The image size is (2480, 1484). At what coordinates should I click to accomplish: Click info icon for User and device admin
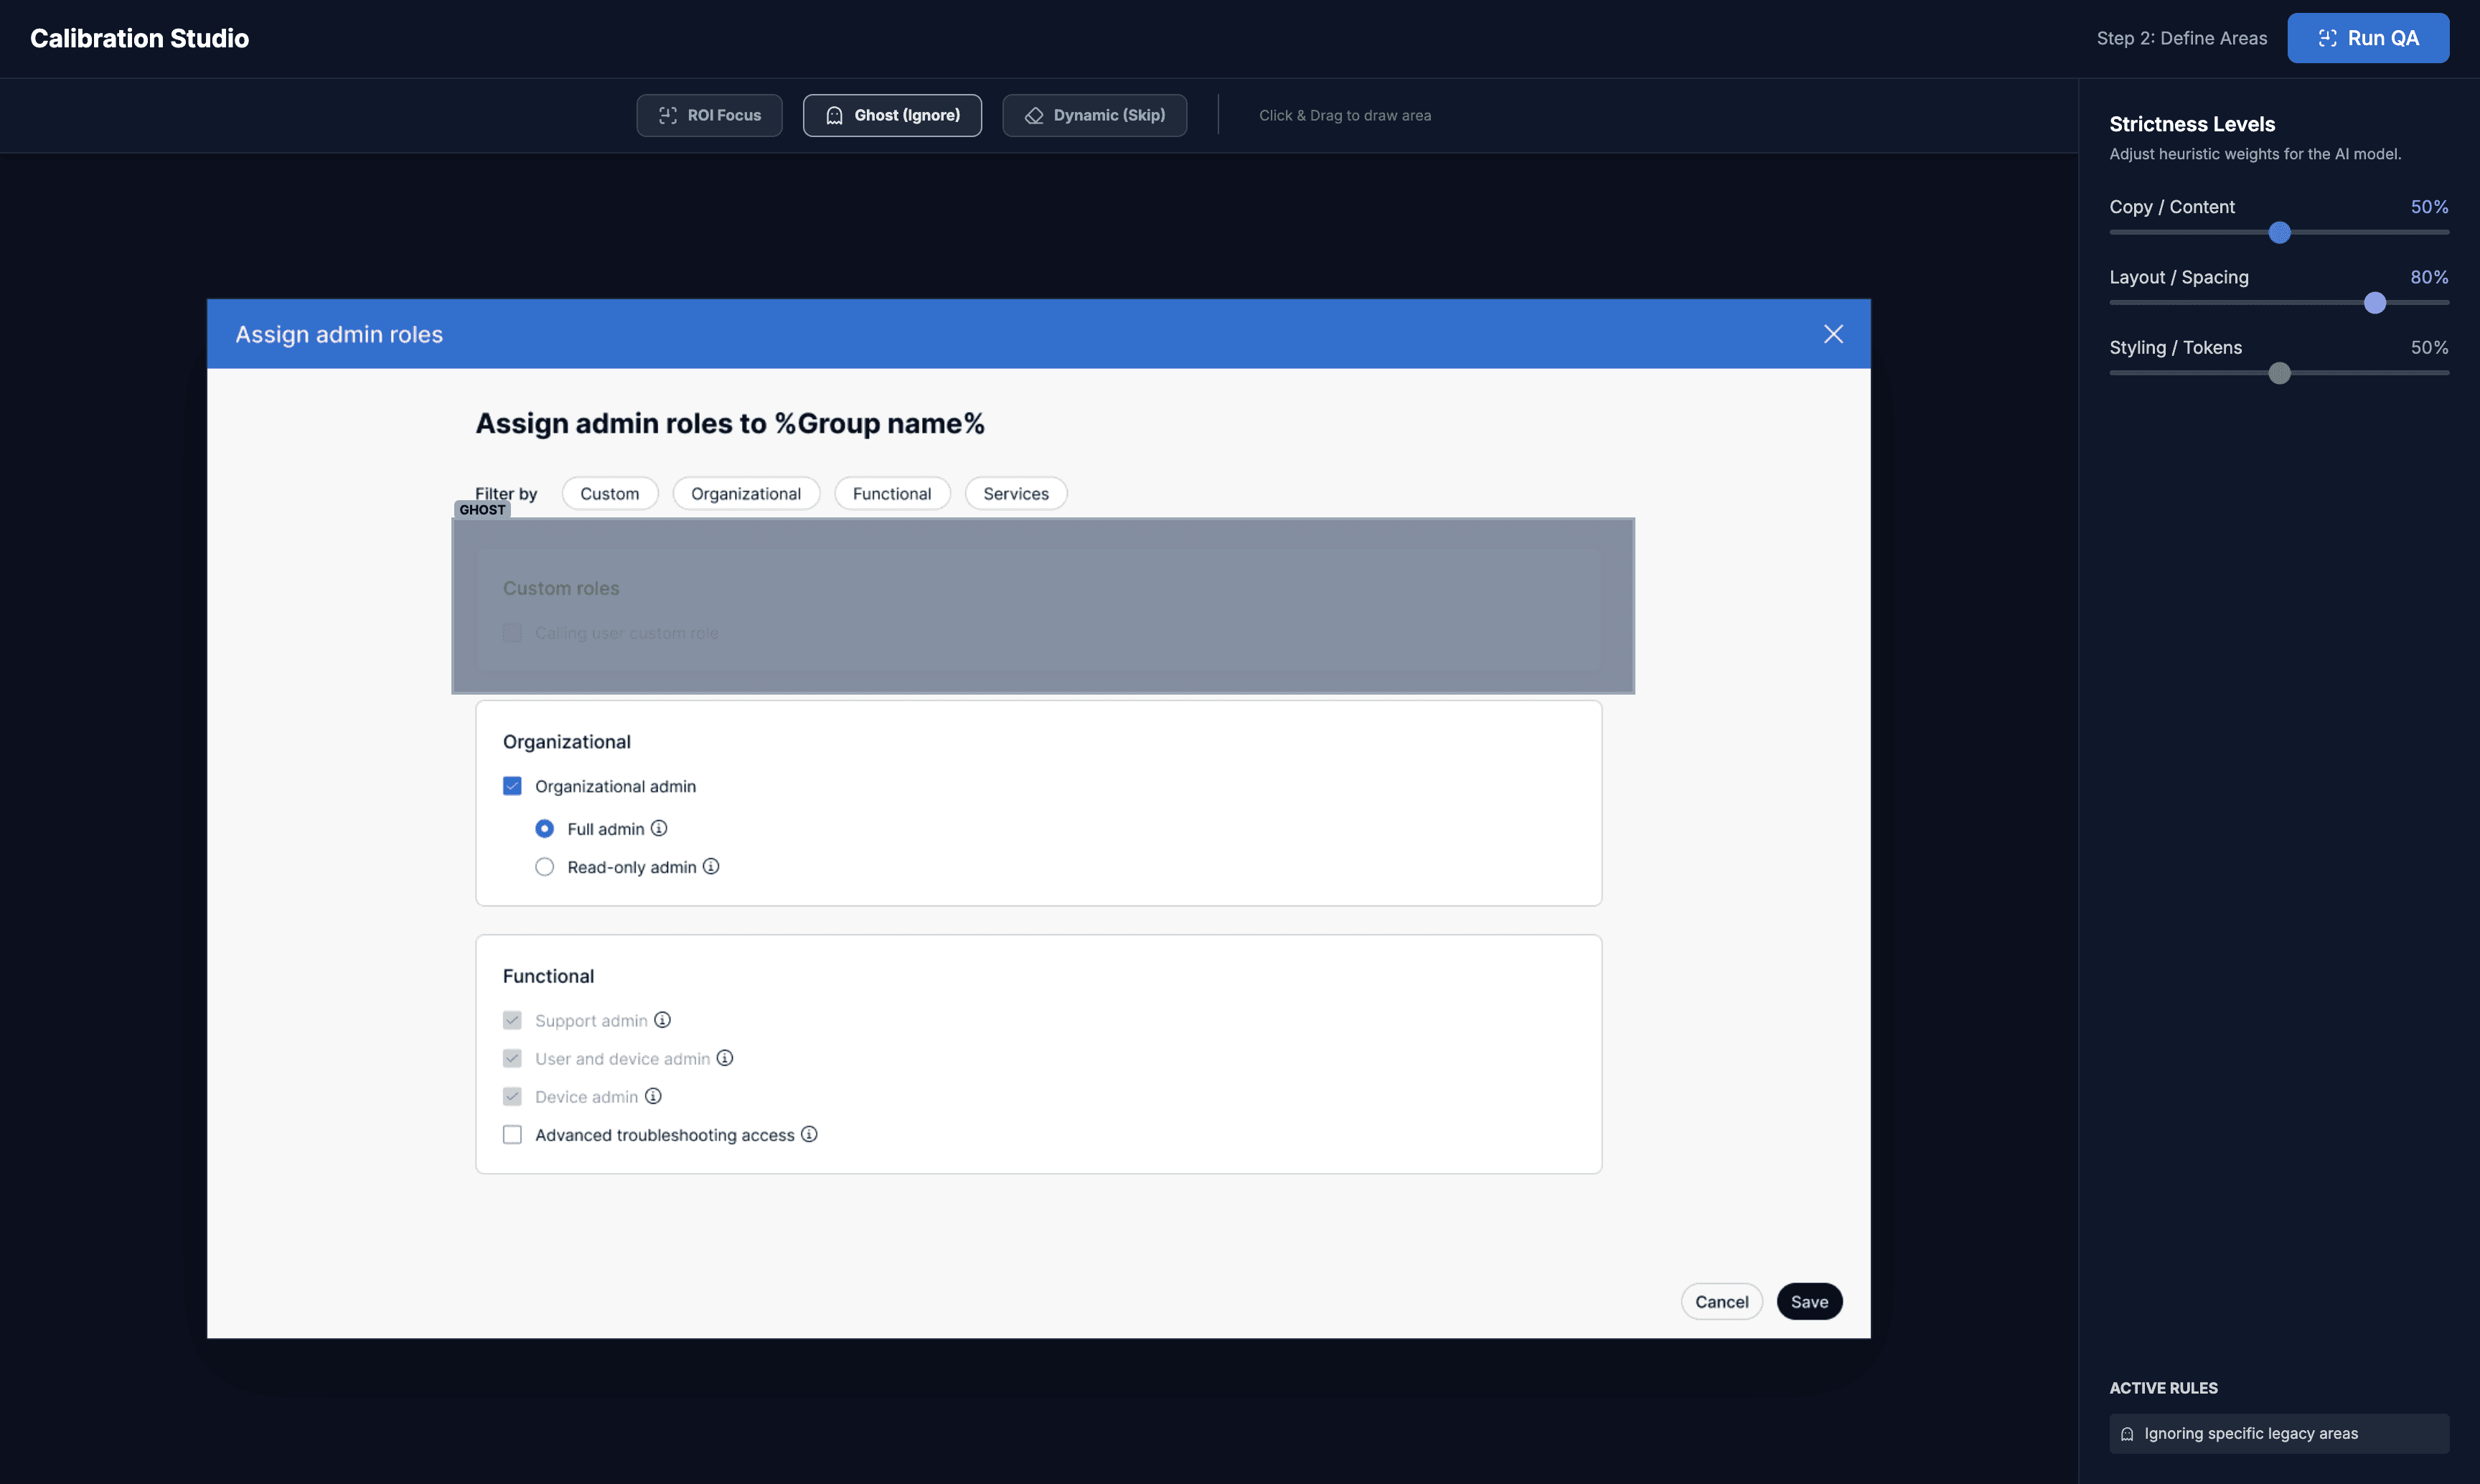click(725, 1058)
